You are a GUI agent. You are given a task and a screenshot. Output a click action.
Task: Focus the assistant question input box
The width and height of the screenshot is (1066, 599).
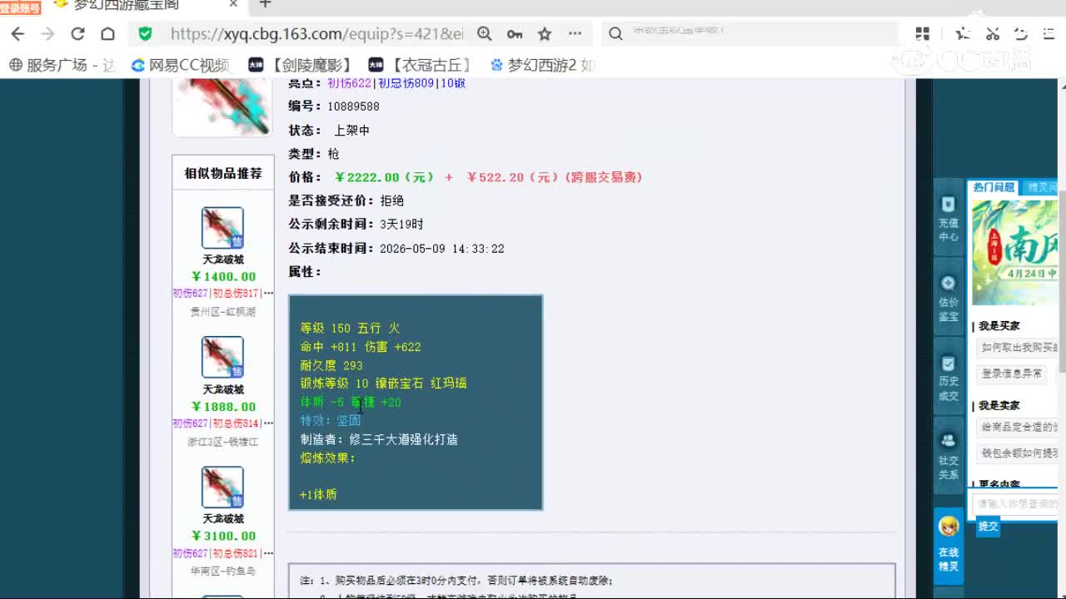point(1016,503)
